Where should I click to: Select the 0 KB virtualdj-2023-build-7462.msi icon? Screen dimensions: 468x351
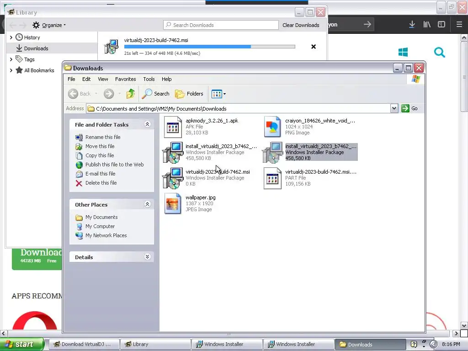click(x=173, y=178)
